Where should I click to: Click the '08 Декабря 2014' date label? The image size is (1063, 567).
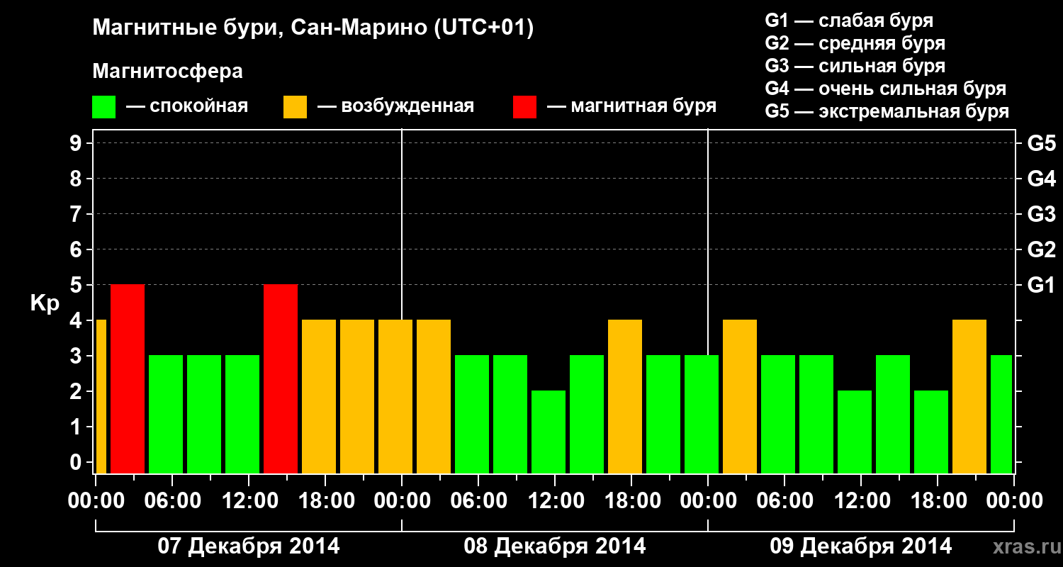coord(555,546)
